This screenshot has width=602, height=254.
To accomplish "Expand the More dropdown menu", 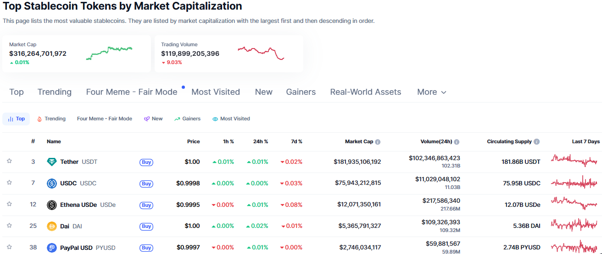I will coord(431,92).
